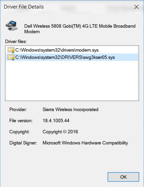Click the file version 18.4.1005.44 text
Viewport: 144px width, 187px height.
[56, 121]
